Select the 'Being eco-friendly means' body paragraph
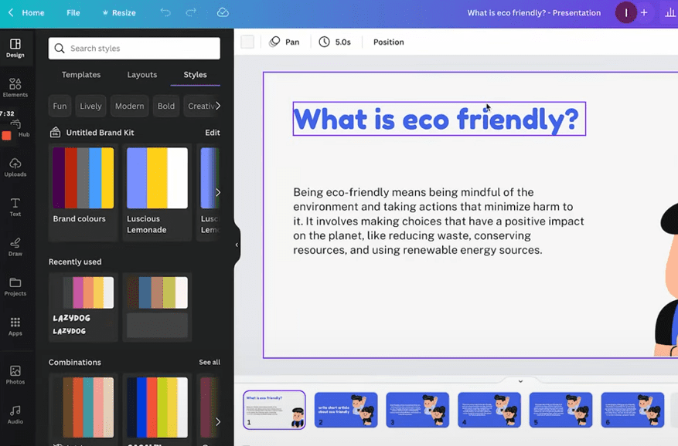This screenshot has height=446, width=678. tap(438, 221)
